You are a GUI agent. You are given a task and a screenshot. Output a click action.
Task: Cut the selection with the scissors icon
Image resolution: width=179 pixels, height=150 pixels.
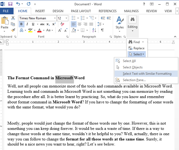pyautogui.click(x=13, y=18)
